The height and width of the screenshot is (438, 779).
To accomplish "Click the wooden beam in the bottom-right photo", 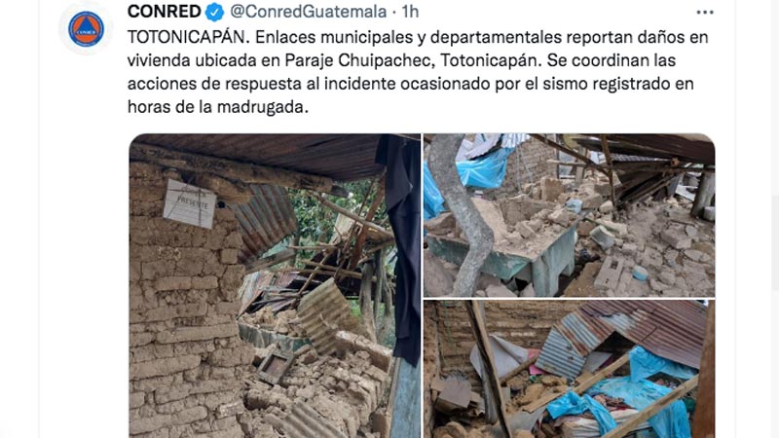I will coord(489,367).
